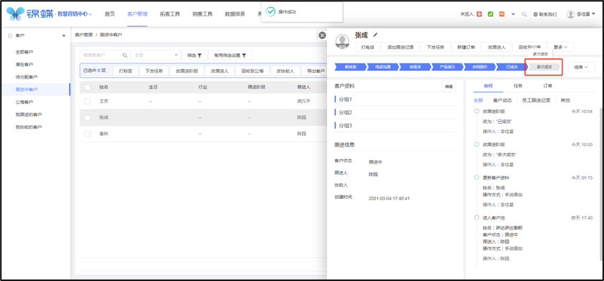Check the checkbox for row 王芳

pos(88,102)
